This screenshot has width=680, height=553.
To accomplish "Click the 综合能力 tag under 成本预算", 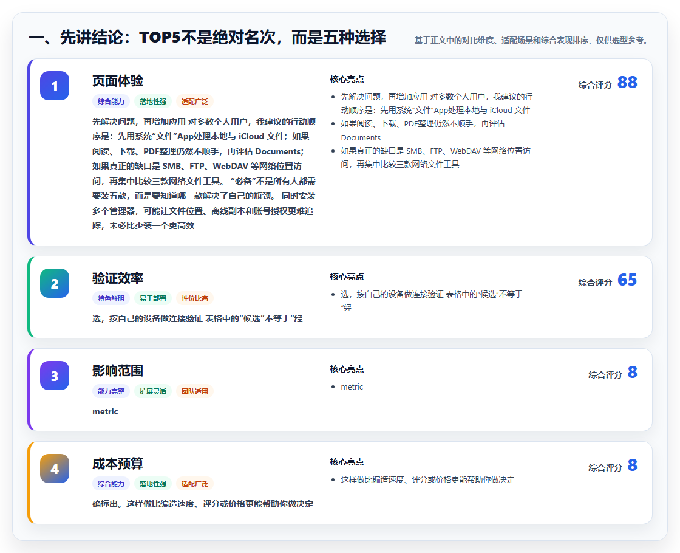I will [111, 484].
